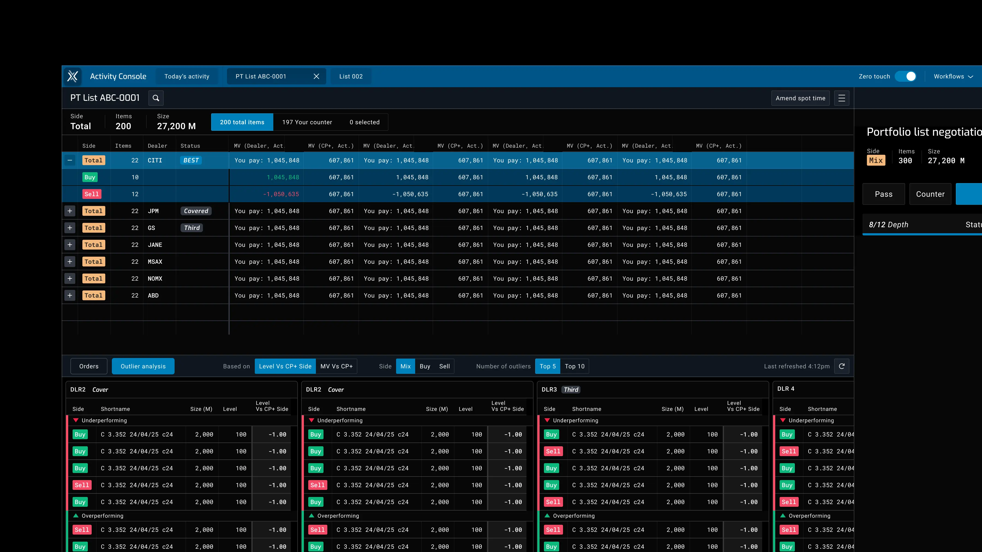
Task: Switch to Today's activity tab
Action: click(x=187, y=76)
